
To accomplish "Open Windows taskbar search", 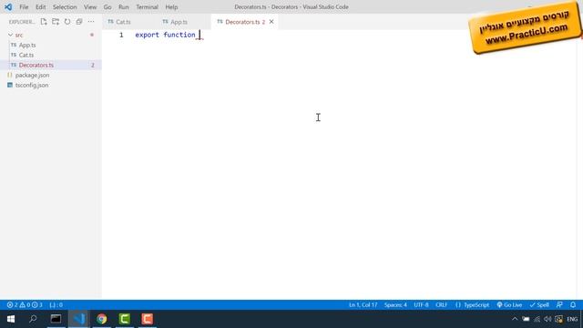I will pos(33,319).
